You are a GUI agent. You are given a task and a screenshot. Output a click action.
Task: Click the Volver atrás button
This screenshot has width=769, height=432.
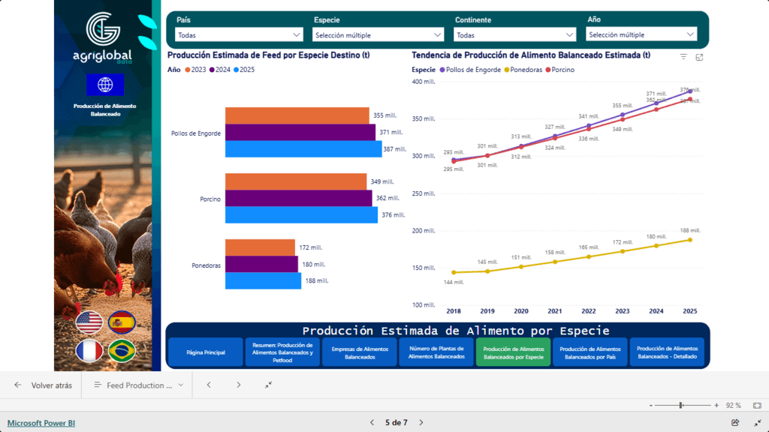tap(44, 385)
